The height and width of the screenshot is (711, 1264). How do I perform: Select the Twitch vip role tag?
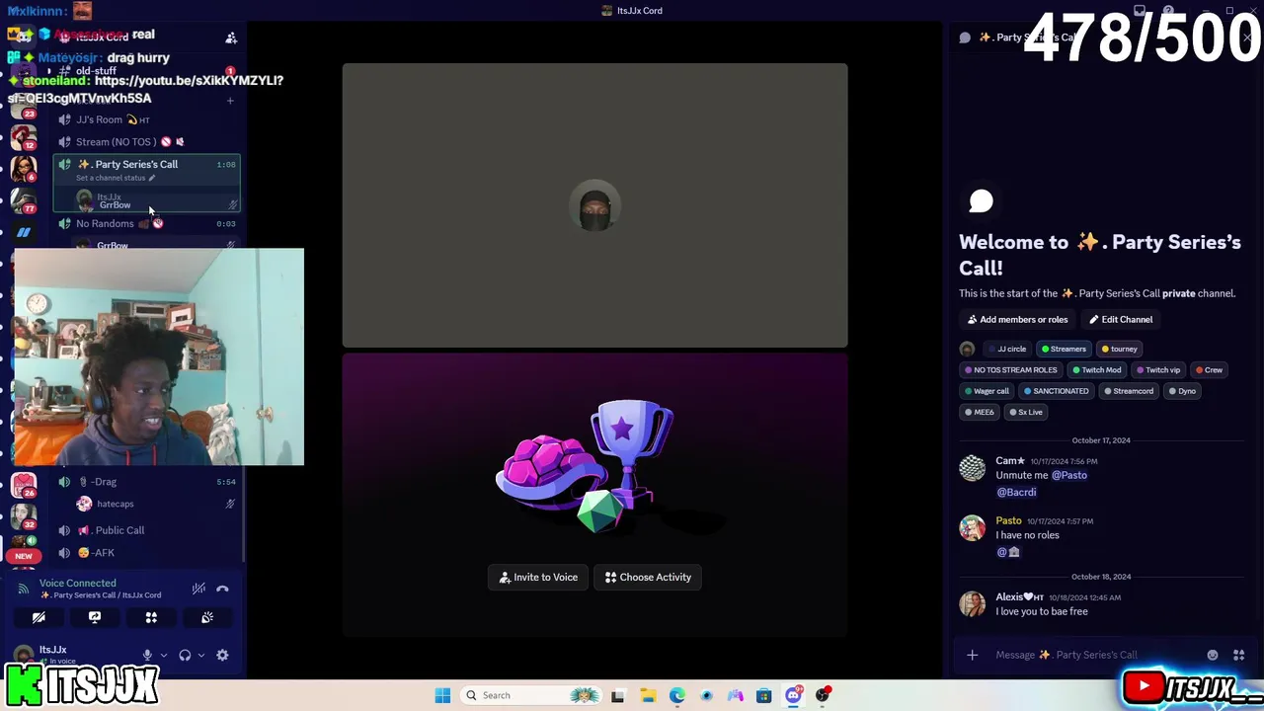tap(1158, 370)
